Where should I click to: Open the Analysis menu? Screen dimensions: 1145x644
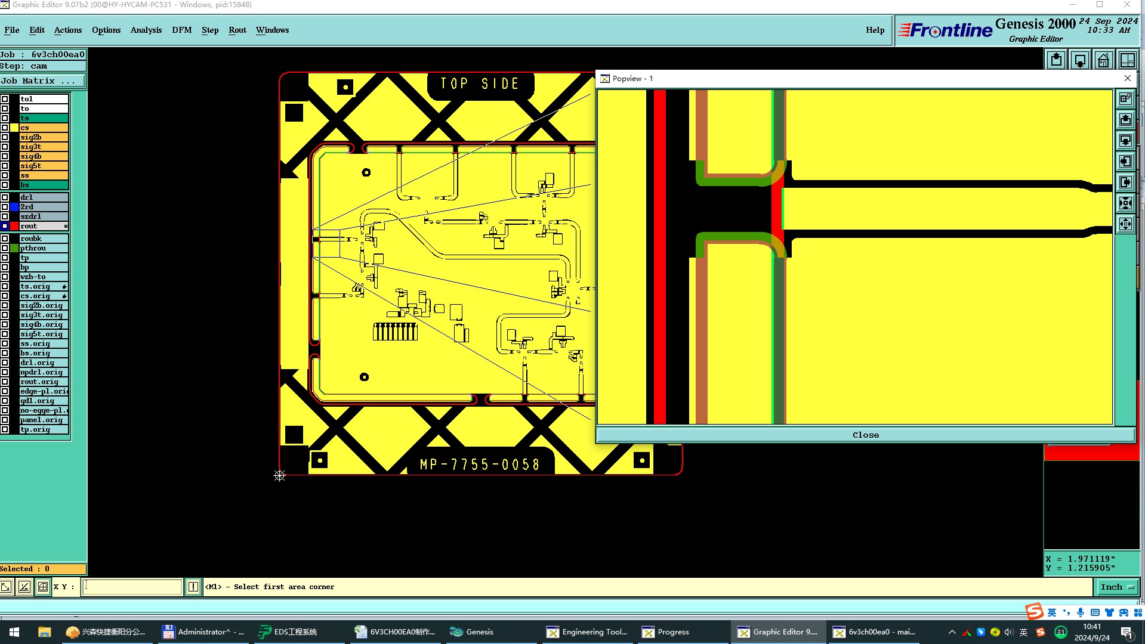(x=146, y=30)
